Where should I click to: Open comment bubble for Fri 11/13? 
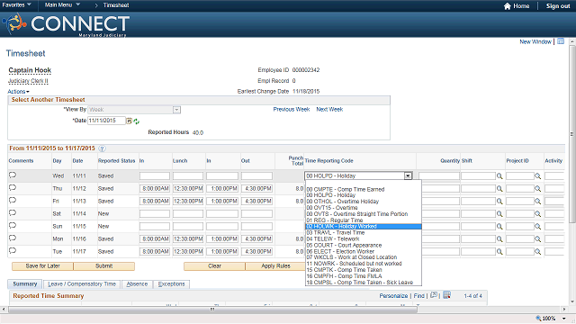point(13,200)
